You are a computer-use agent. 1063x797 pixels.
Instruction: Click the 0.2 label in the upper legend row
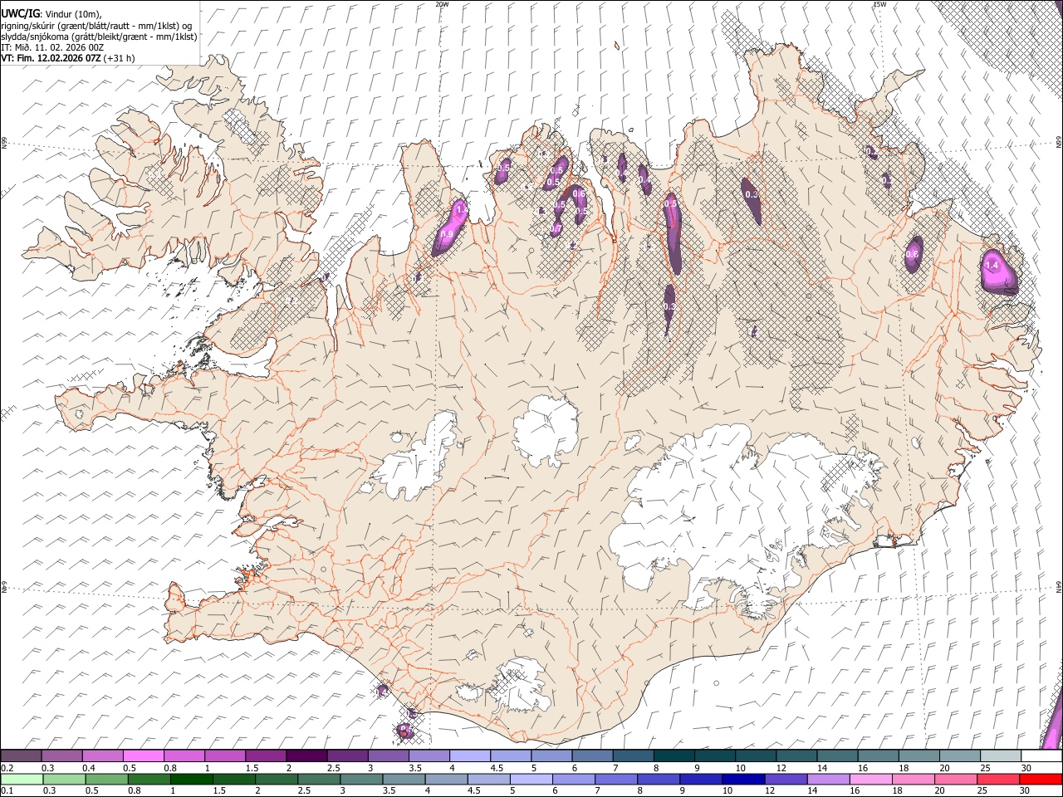(7, 768)
